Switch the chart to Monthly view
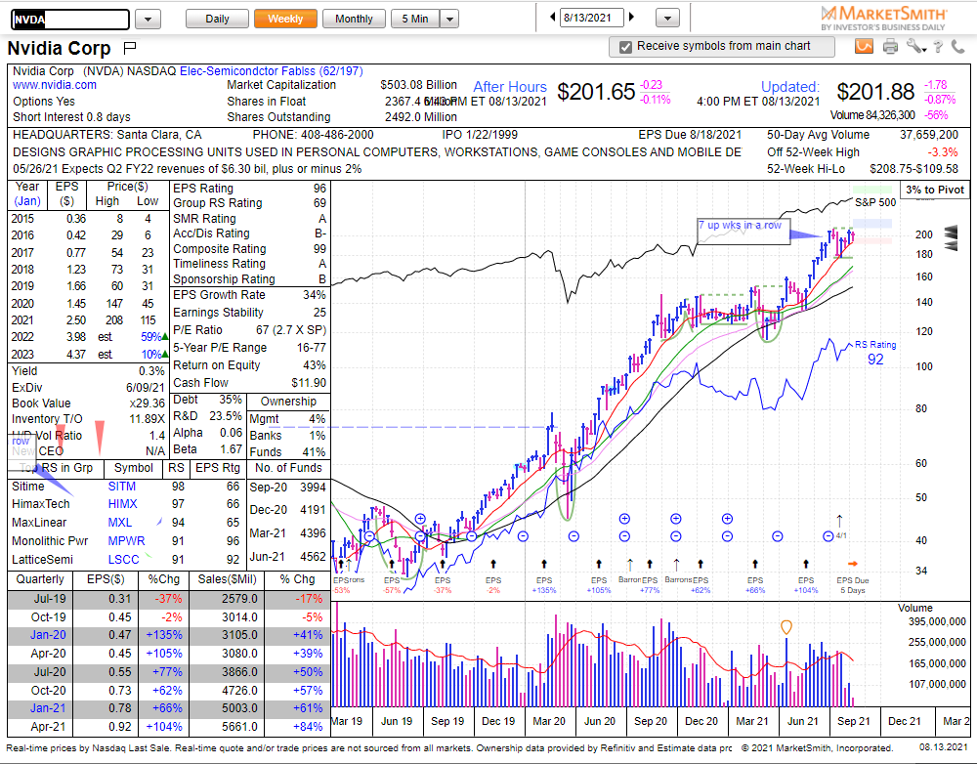The height and width of the screenshot is (764, 977). click(x=353, y=18)
